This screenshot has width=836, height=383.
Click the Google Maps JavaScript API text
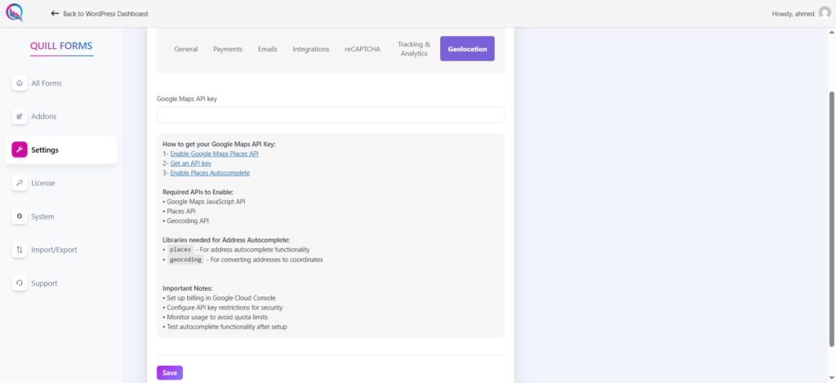pyautogui.click(x=206, y=202)
